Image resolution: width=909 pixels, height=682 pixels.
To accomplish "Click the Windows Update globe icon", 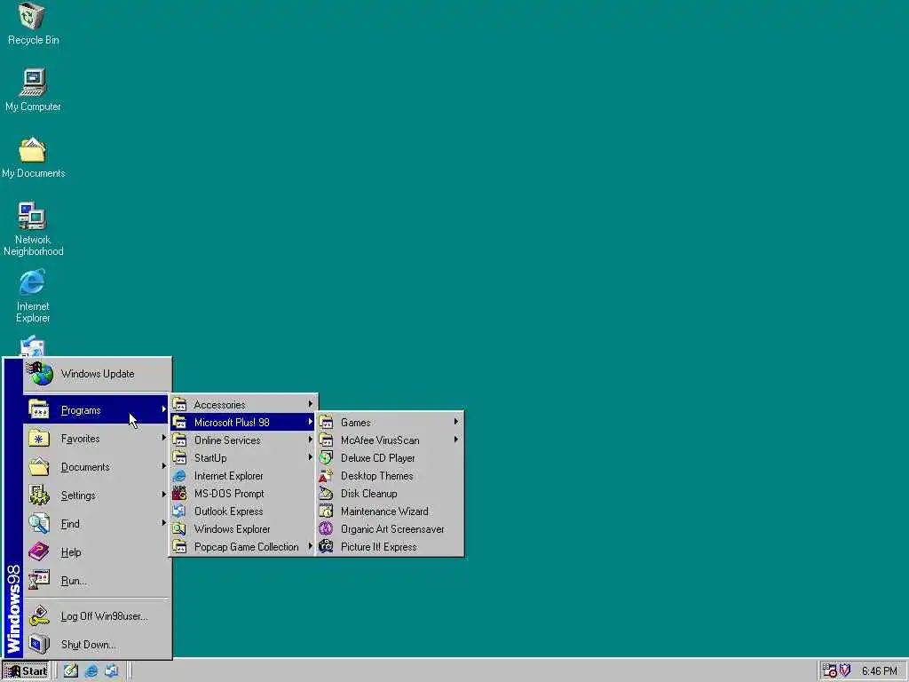I will 41,374.
